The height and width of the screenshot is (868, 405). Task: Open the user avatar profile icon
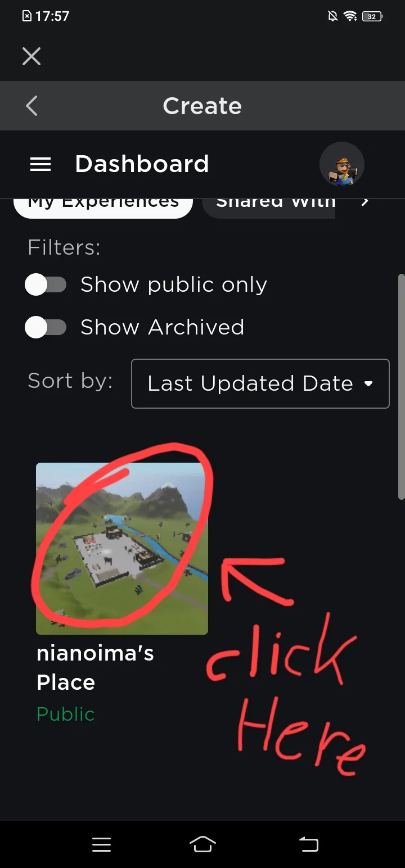tap(342, 164)
